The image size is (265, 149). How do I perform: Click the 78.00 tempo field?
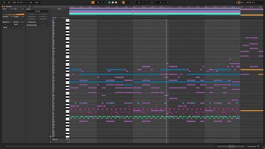click(14, 2)
